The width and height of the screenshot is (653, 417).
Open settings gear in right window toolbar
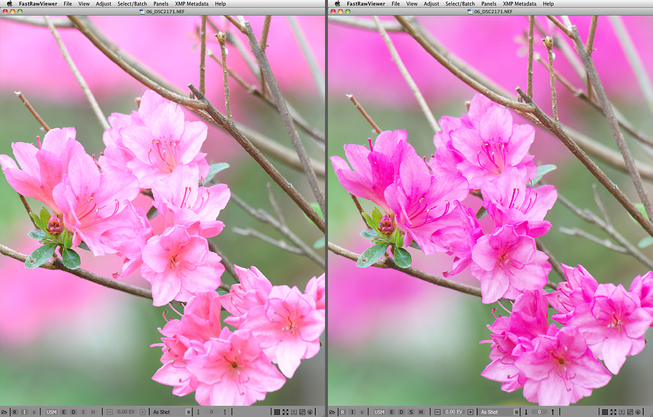click(x=638, y=412)
